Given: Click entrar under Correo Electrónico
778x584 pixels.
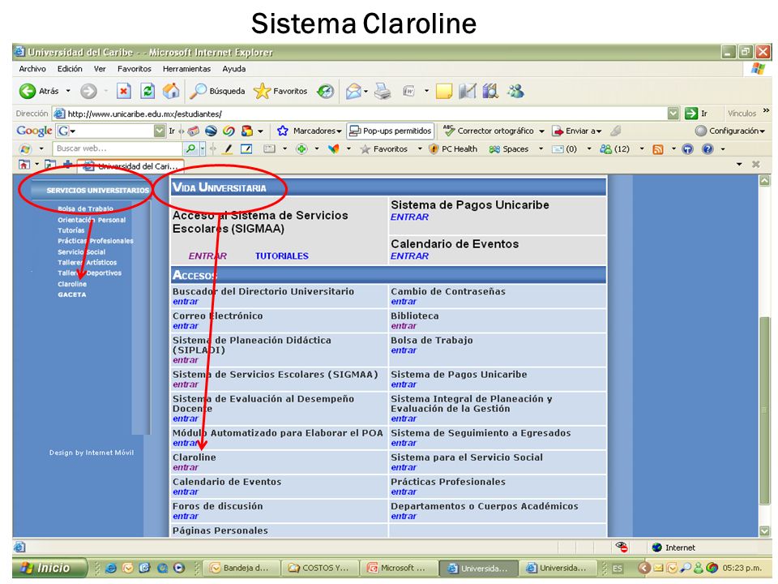Looking at the screenshot, I should (x=186, y=326).
